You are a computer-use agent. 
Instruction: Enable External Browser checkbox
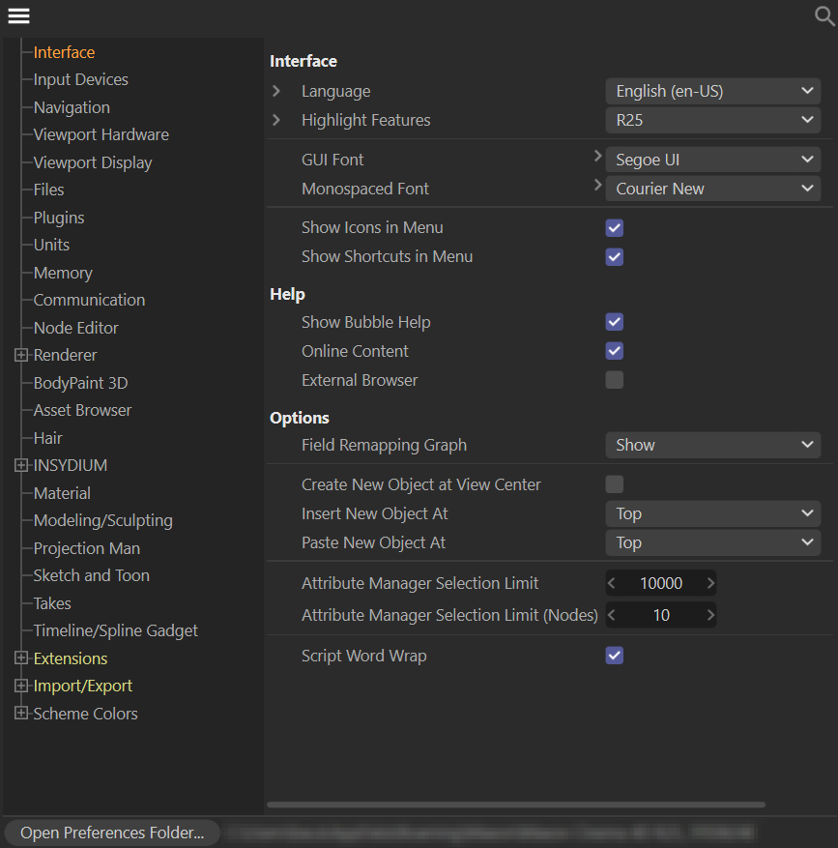point(614,380)
